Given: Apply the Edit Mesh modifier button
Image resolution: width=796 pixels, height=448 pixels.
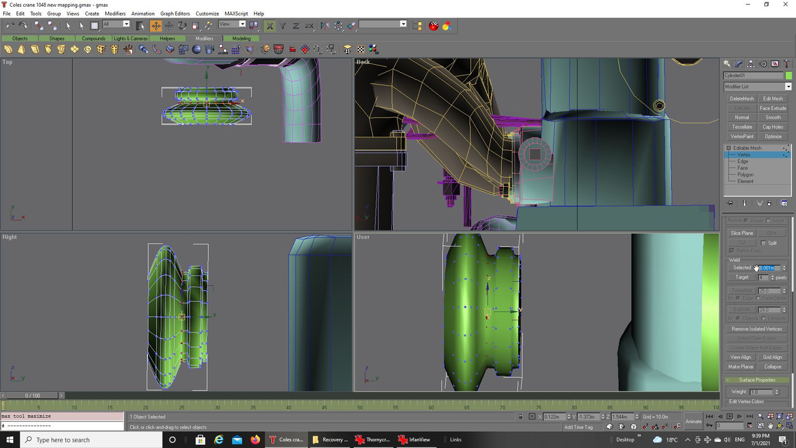Looking at the screenshot, I should click(773, 98).
